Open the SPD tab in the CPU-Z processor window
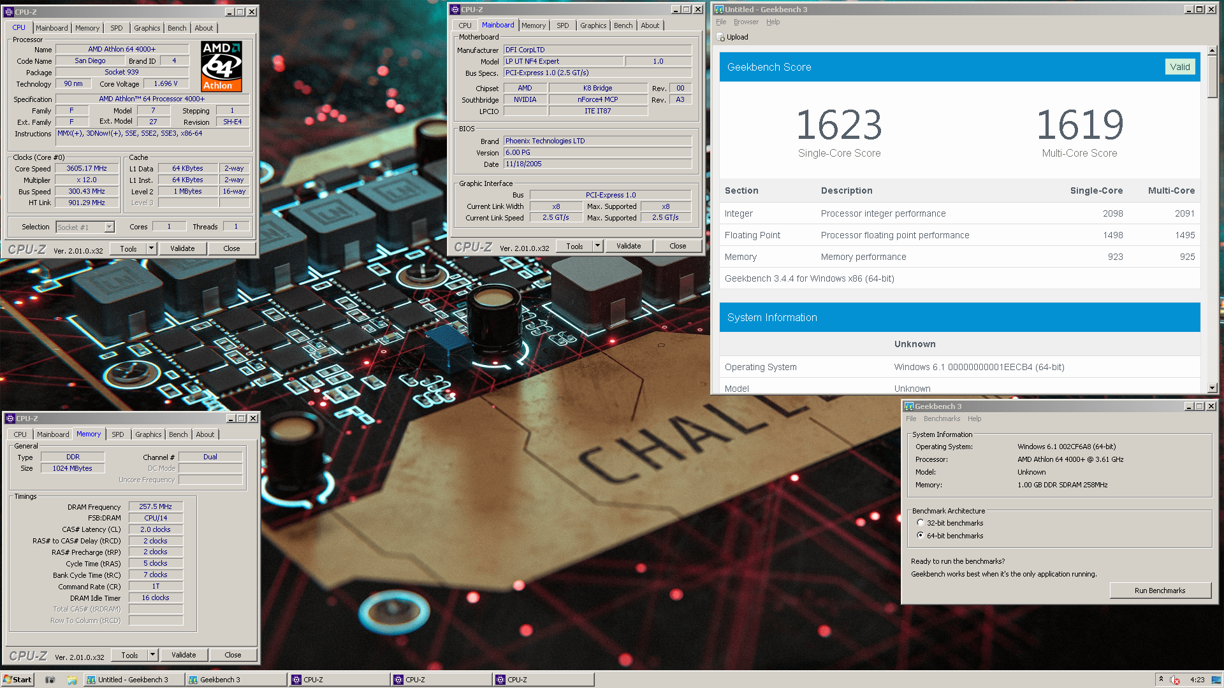Screen dimensions: 1224x688 pos(116,28)
